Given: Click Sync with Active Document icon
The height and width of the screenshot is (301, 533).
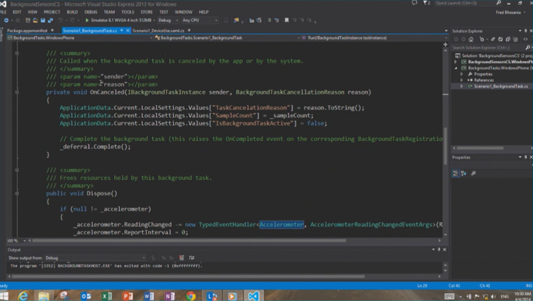Looking at the screenshot, I should [492, 40].
